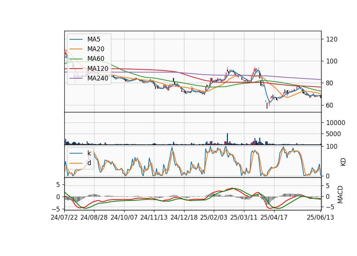Click the 5000 volume axis label
Viewport: 357px width, 256px height.
pyautogui.click(x=334, y=134)
